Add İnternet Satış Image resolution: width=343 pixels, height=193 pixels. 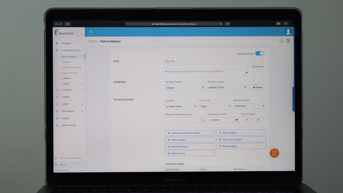tap(190, 154)
